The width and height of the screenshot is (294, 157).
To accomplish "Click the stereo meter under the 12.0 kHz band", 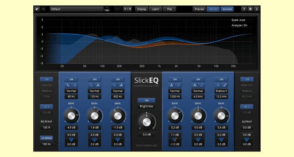I will click(221, 140).
